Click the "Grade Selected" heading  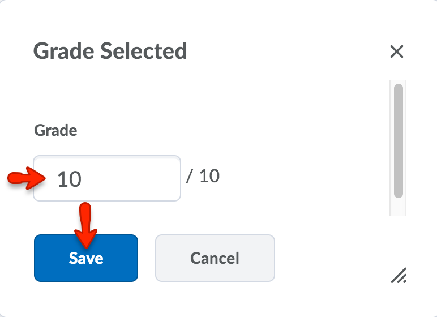click(110, 52)
